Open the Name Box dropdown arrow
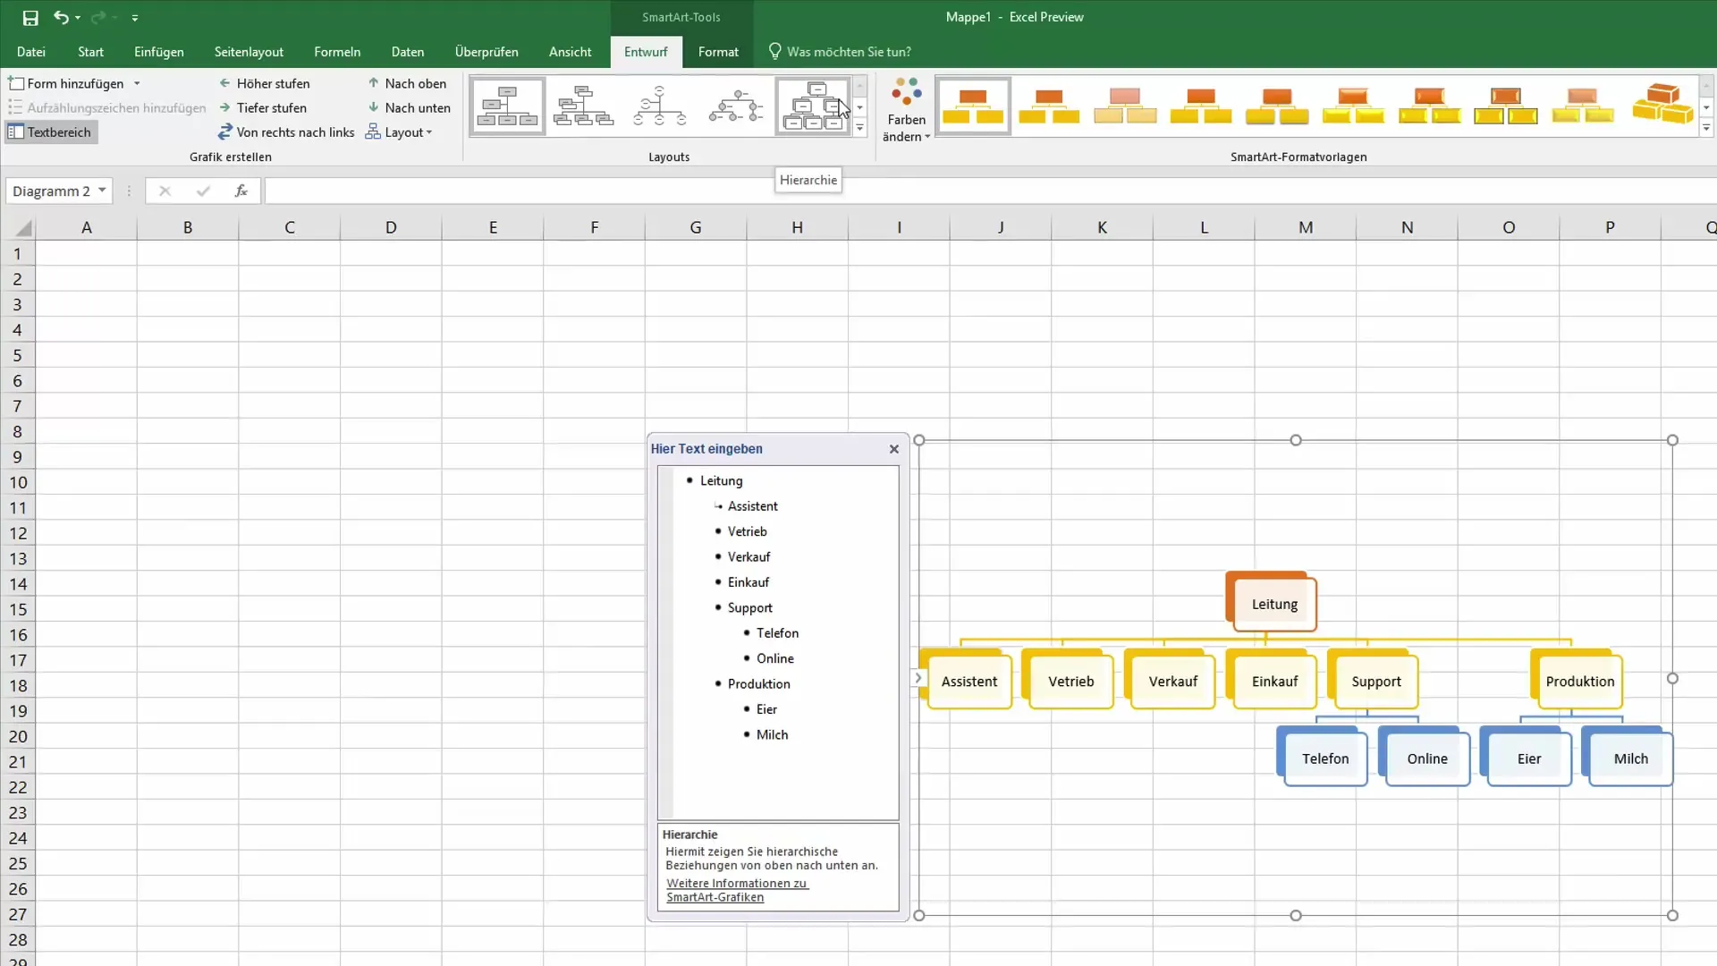Viewport: 1717px width, 966px height. (x=102, y=191)
